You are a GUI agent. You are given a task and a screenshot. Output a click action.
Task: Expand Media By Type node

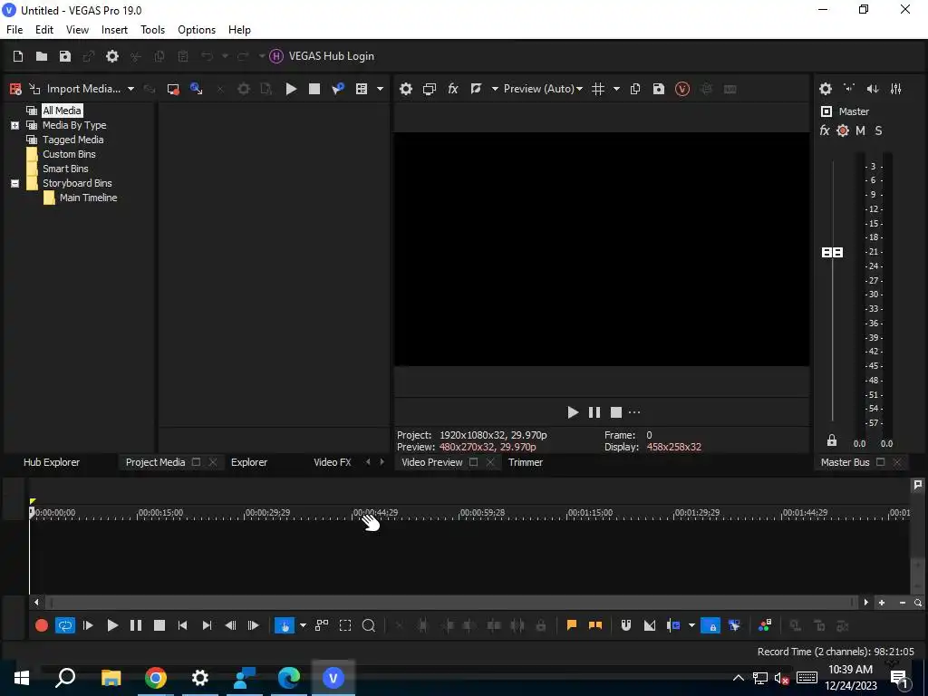[x=14, y=125]
